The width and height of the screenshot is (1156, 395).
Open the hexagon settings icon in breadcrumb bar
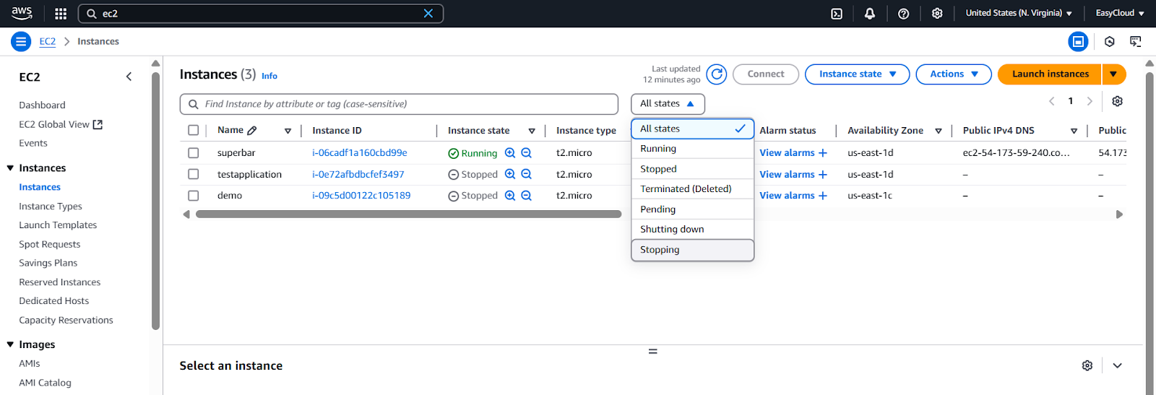[x=1110, y=42]
